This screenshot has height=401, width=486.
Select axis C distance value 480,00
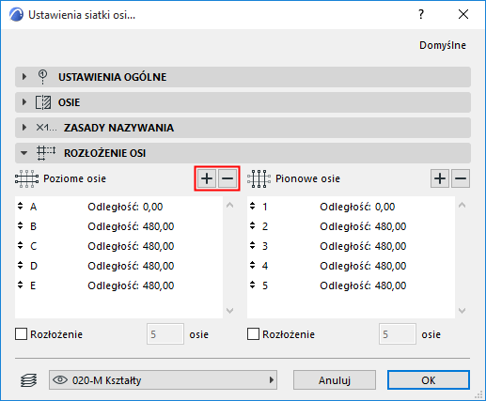click(x=159, y=246)
